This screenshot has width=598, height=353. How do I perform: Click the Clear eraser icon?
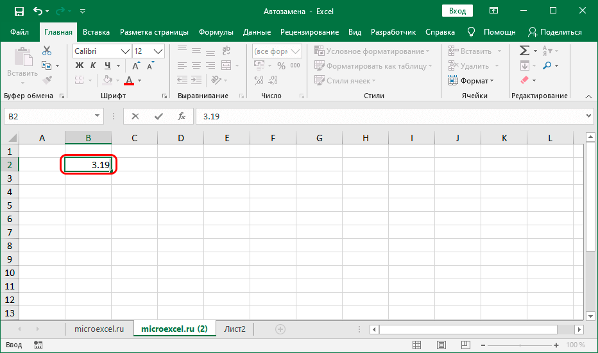pos(524,80)
